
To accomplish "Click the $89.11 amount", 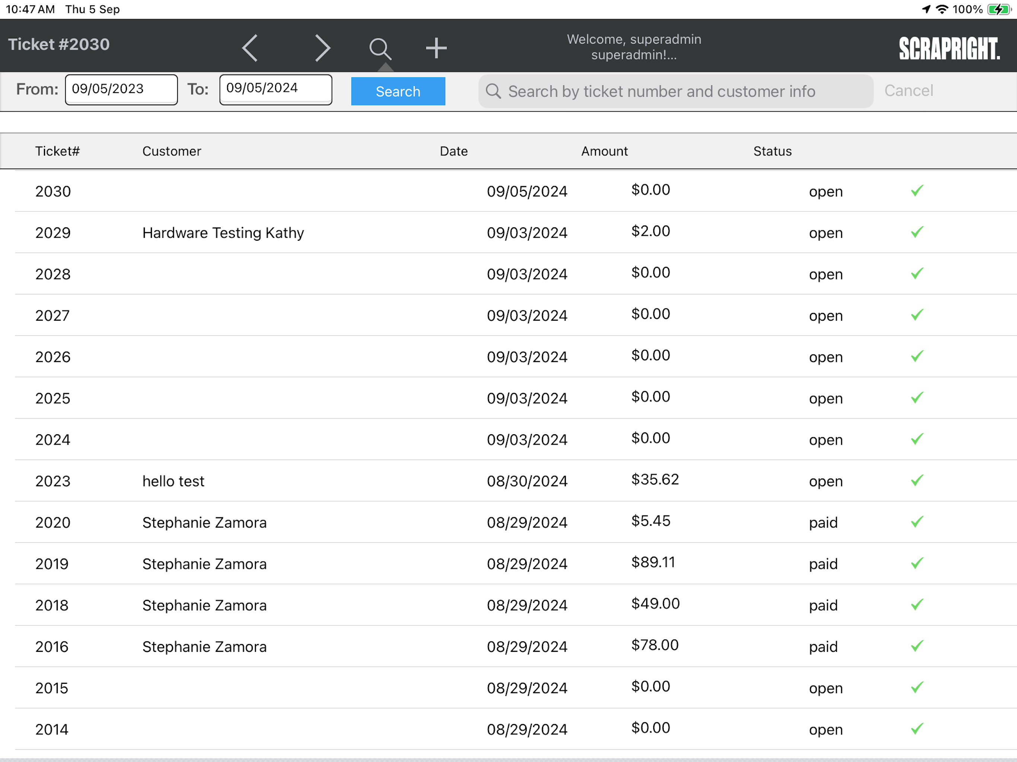I will [653, 562].
